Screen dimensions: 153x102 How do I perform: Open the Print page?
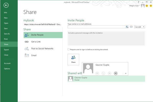pyautogui.click(x=6, y=39)
